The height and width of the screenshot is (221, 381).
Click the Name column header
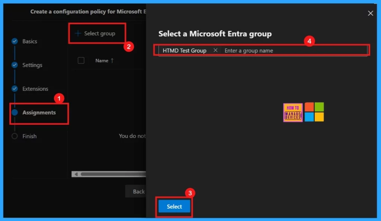102,61
